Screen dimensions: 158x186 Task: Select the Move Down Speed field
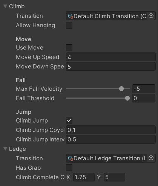click(x=111, y=67)
